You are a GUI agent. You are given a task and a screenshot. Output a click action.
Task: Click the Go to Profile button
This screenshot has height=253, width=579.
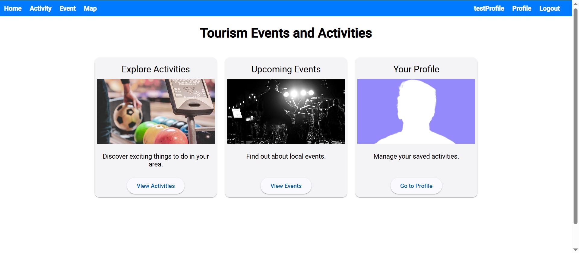coord(416,186)
